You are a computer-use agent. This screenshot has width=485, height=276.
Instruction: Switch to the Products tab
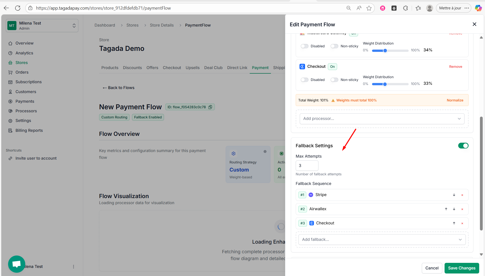pyautogui.click(x=110, y=68)
